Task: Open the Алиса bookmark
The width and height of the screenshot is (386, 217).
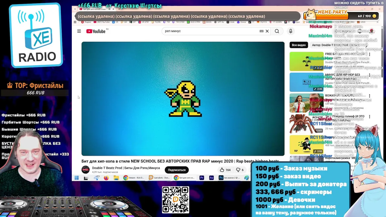Action: tap(241, 22)
